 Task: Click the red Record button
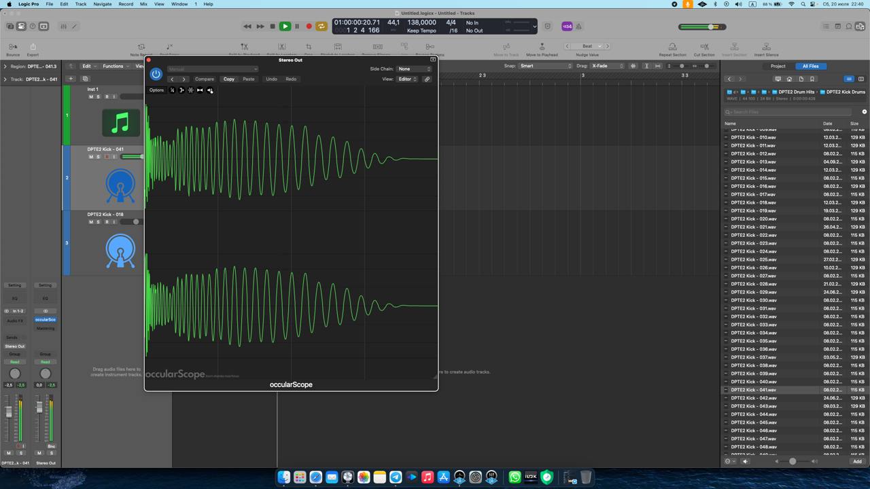pos(309,26)
